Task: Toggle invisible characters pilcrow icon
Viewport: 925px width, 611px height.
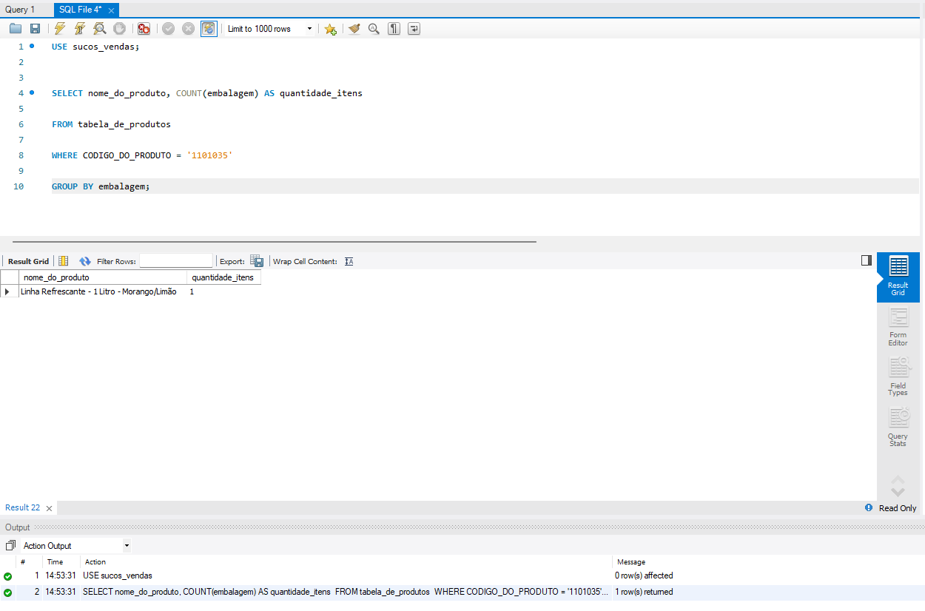Action: [394, 29]
